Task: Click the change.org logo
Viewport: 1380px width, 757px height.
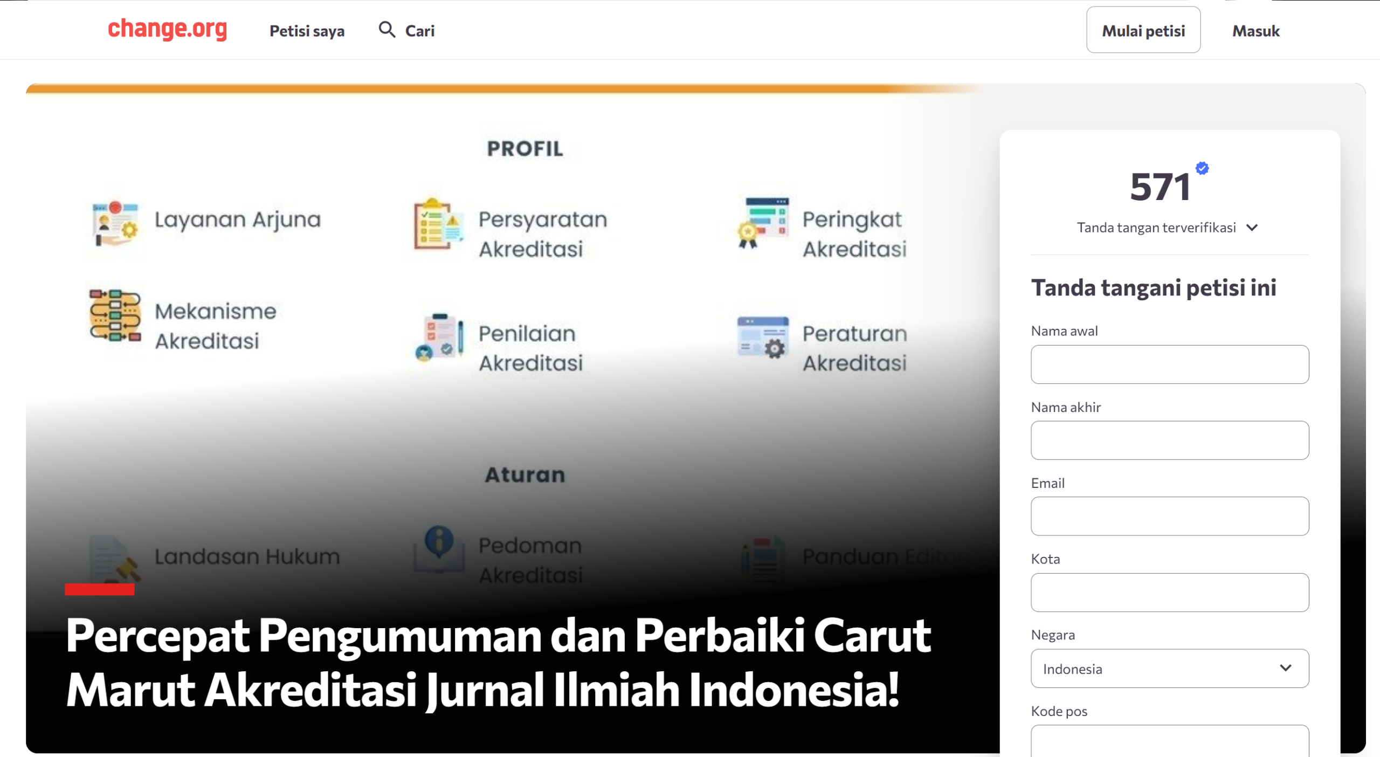Action: click(x=167, y=29)
